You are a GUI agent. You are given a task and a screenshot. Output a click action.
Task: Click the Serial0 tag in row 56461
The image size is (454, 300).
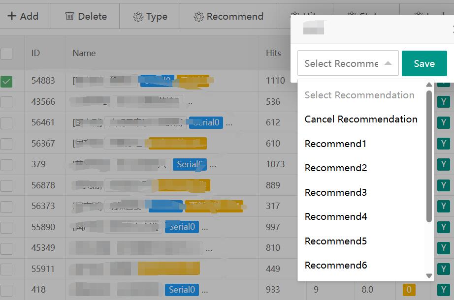(206, 122)
